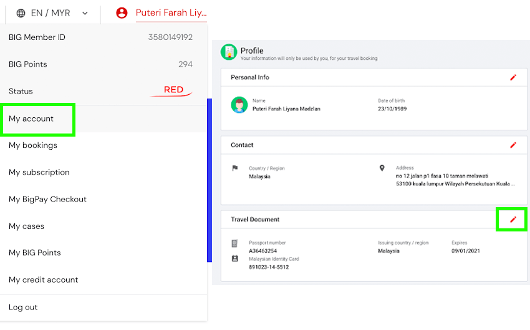Viewport: 530px width, 330px height.
Task: Click the Country / Region flag icon
Action: click(235, 168)
